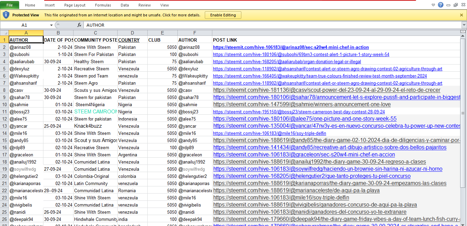Select @graceleon in column A
This screenshot has width=467, height=226.
pos(26,155)
